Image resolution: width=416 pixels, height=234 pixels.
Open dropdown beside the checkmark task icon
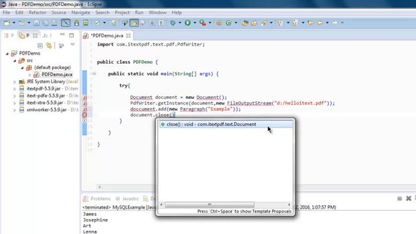click(104, 23)
